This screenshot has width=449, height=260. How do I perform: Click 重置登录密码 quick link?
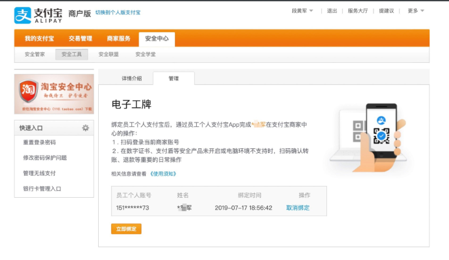(40, 142)
